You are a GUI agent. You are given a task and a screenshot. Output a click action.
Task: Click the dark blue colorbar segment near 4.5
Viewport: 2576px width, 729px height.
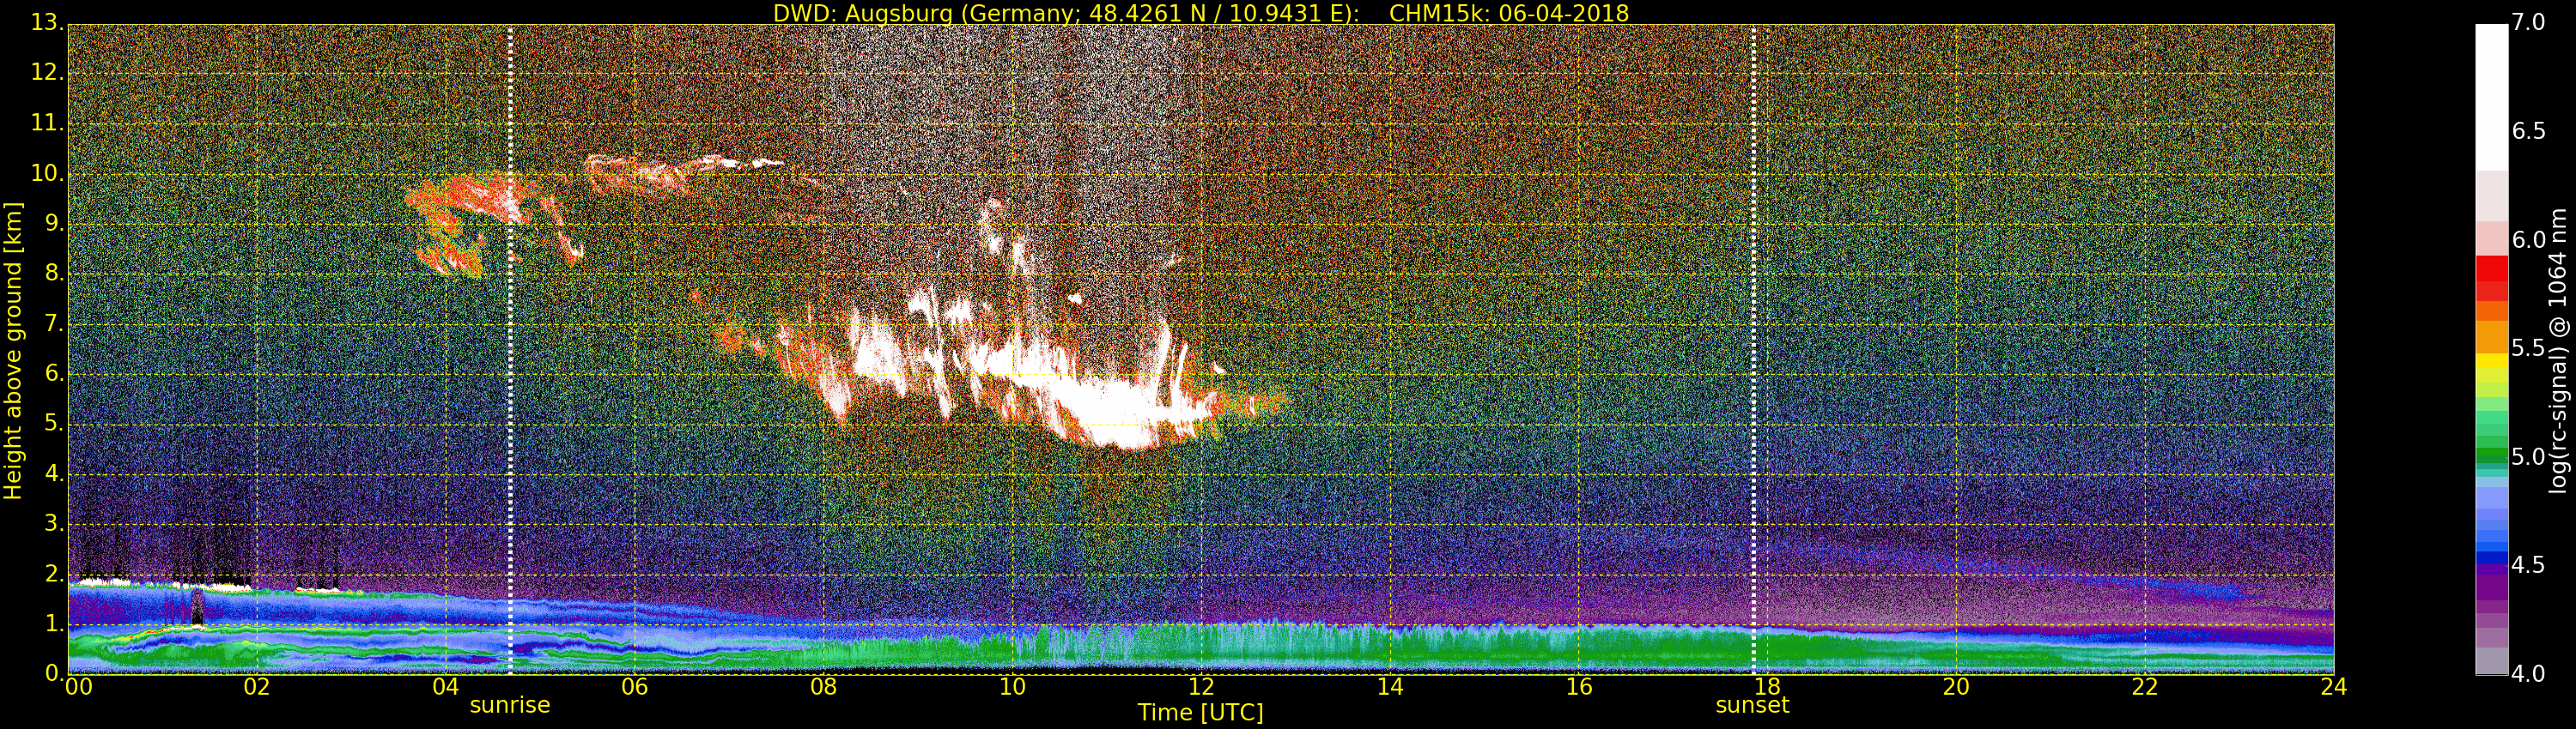pos(2491,557)
